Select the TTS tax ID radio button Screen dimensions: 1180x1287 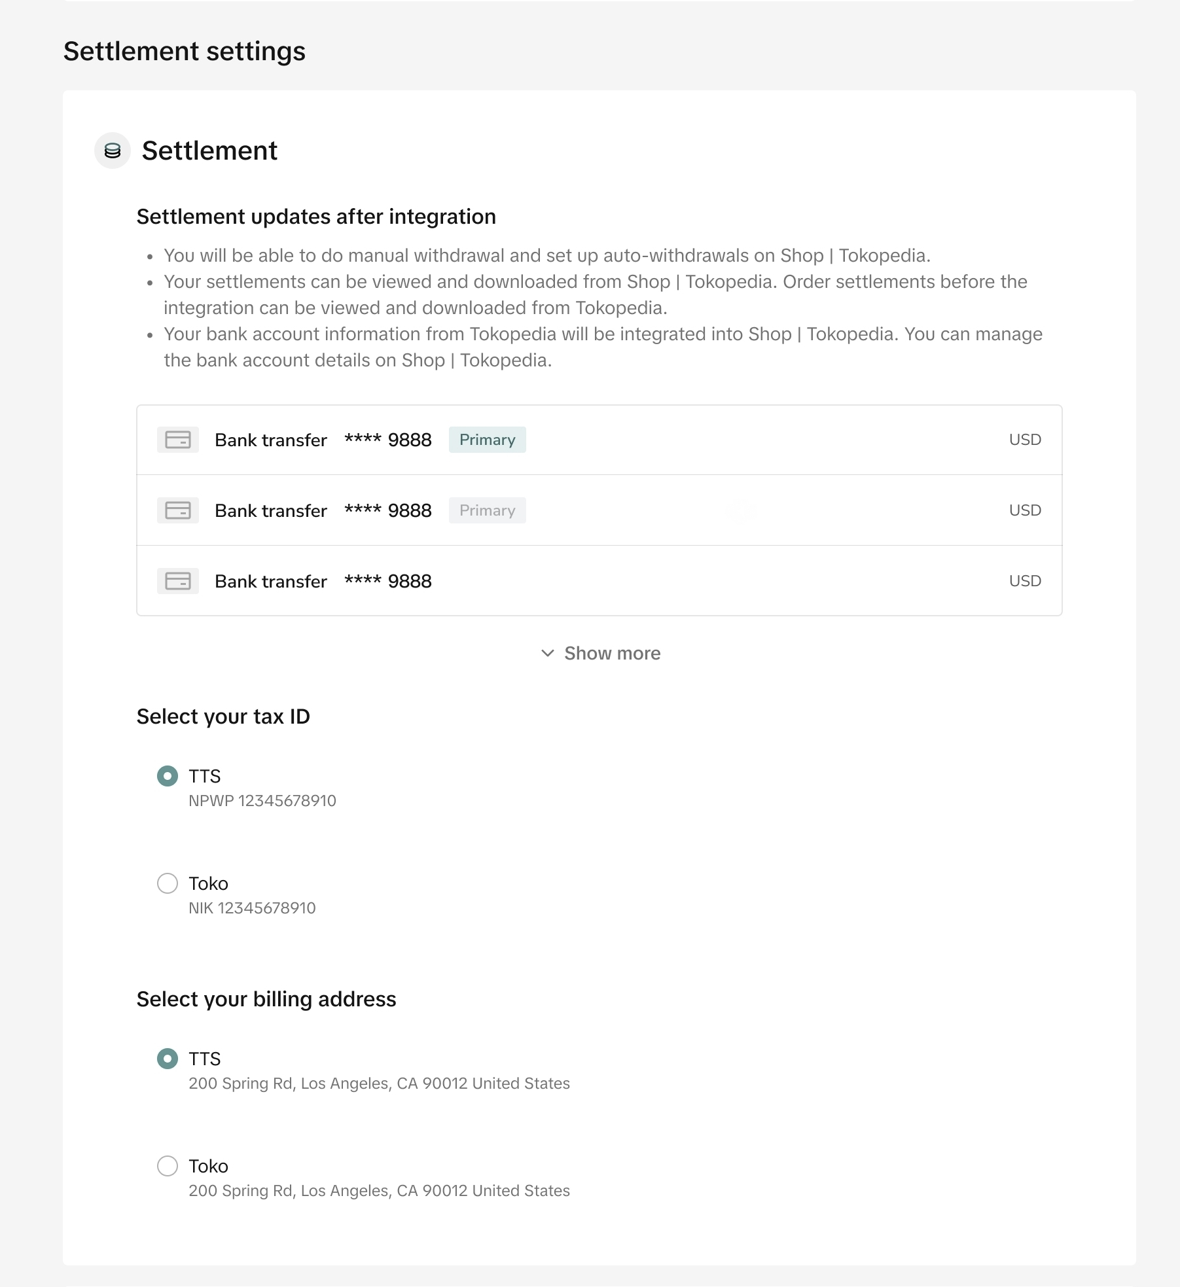(x=168, y=776)
